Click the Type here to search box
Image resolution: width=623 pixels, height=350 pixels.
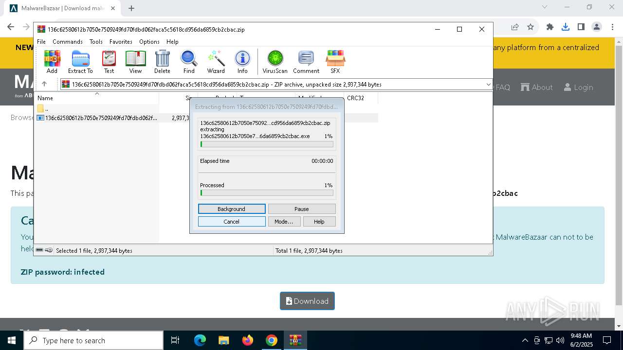click(93, 340)
